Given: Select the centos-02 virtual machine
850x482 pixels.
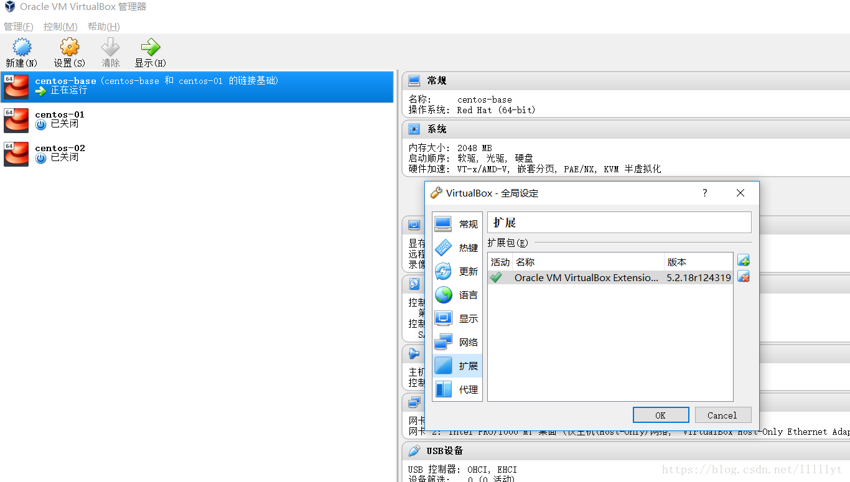Looking at the screenshot, I should [197, 154].
